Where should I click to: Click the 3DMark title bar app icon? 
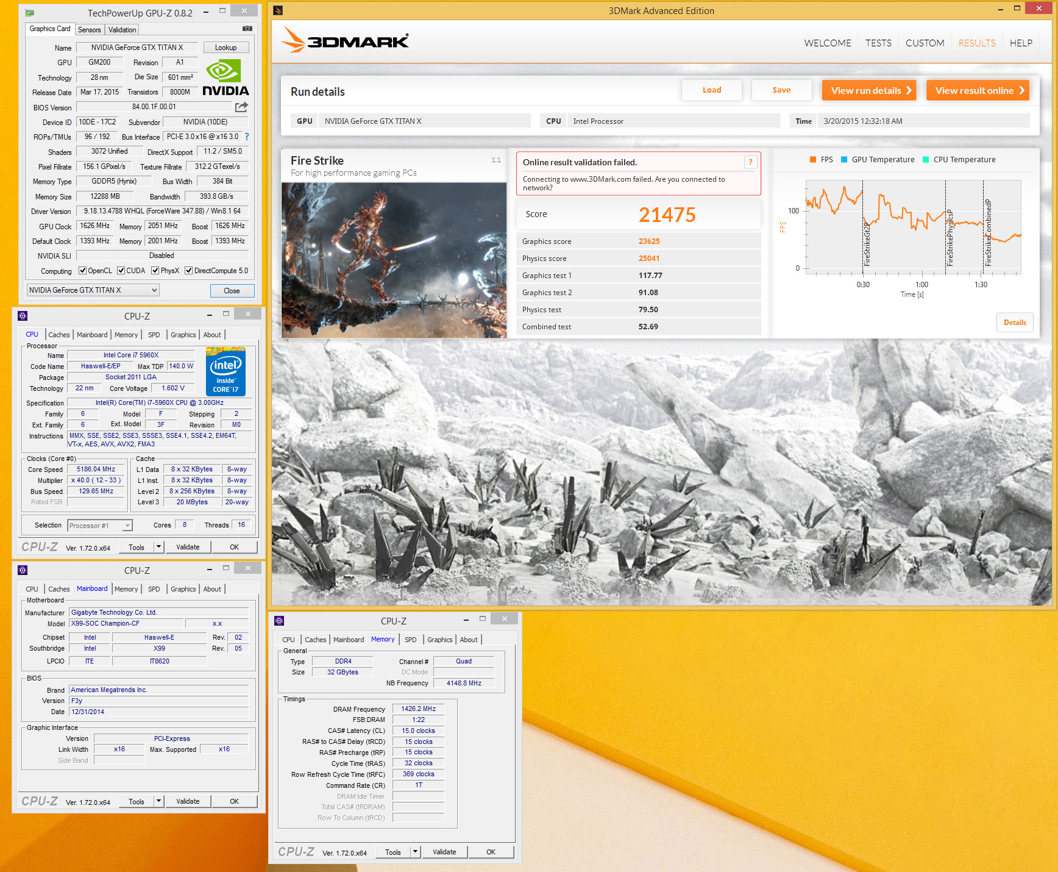pyautogui.click(x=278, y=10)
